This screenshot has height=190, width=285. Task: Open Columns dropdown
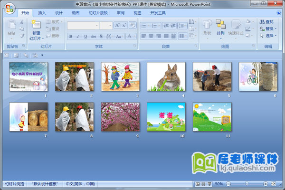coord(182,36)
